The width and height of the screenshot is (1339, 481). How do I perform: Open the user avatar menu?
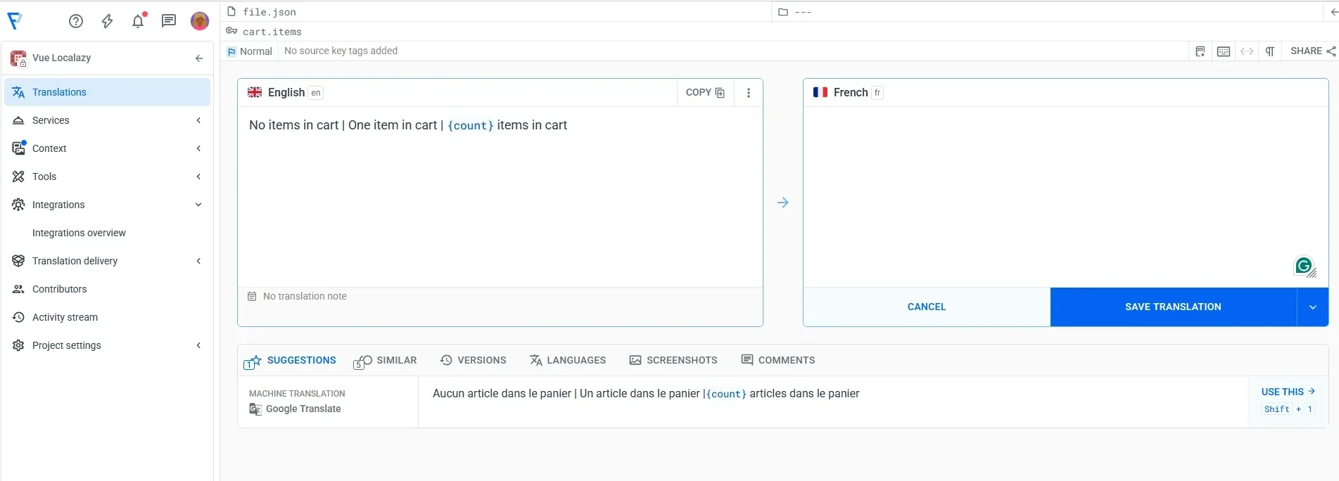pos(200,21)
